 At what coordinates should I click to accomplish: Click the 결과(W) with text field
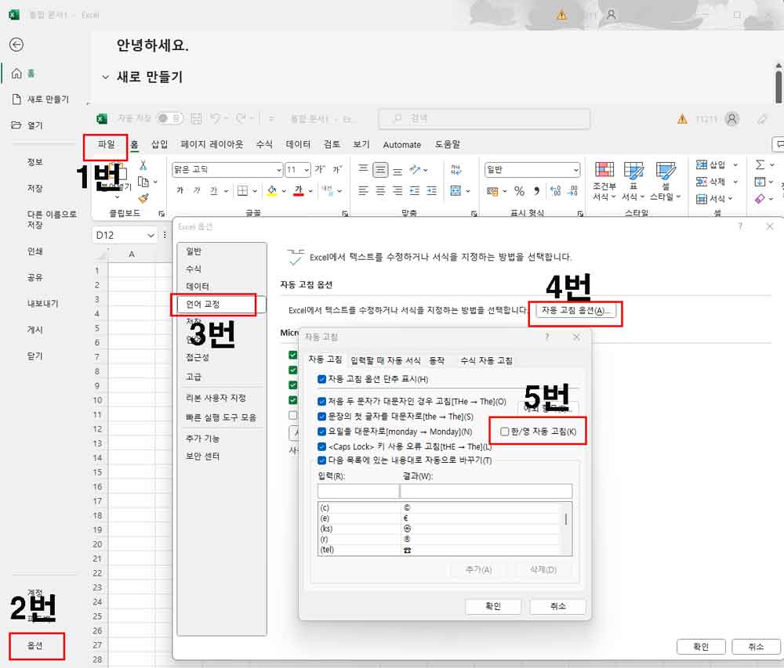(487, 491)
